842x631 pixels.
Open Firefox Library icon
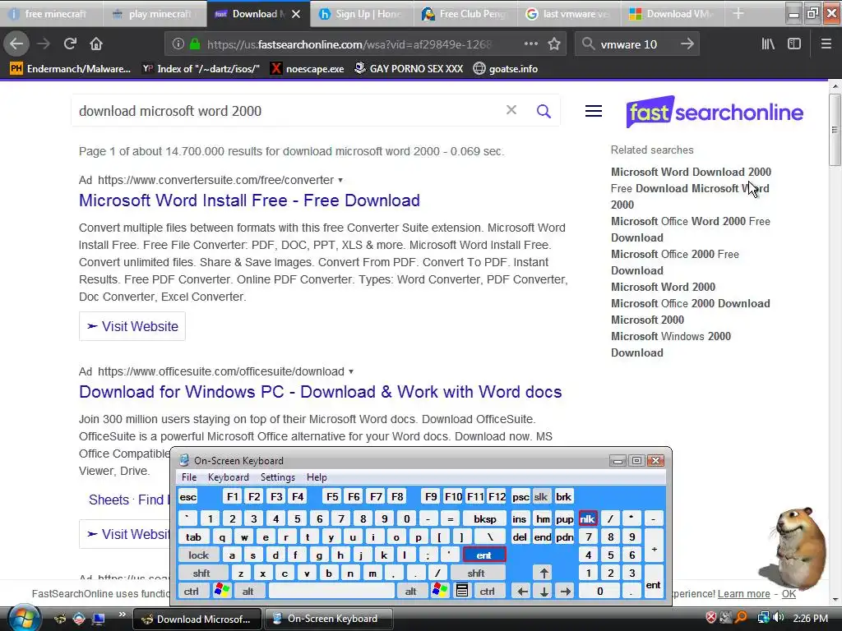point(768,44)
